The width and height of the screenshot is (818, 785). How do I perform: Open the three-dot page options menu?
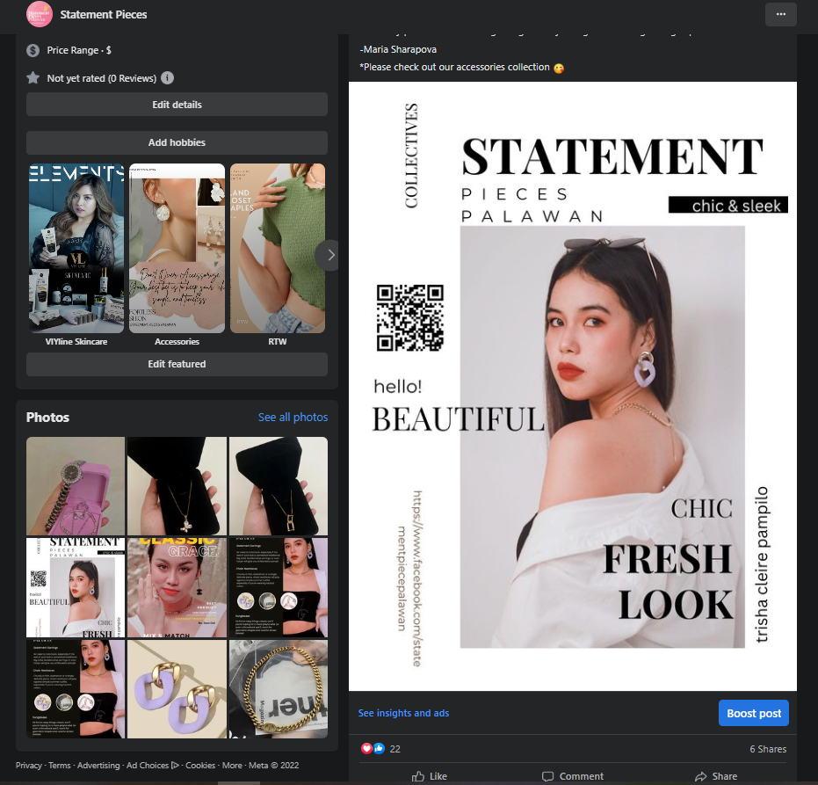[780, 15]
